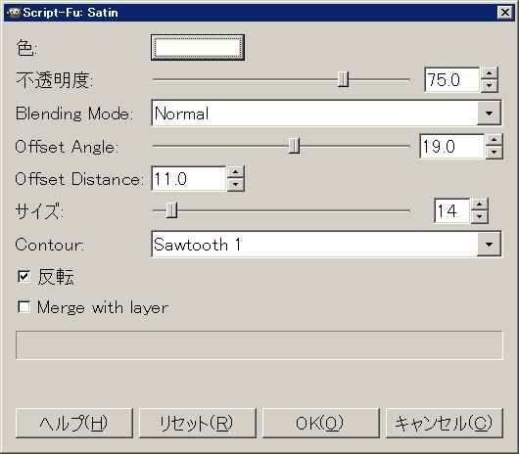Click the Offset Angle field showing 19.0

point(452,146)
